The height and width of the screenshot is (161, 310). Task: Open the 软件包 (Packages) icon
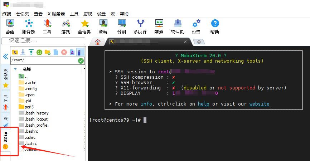[x=177, y=27]
